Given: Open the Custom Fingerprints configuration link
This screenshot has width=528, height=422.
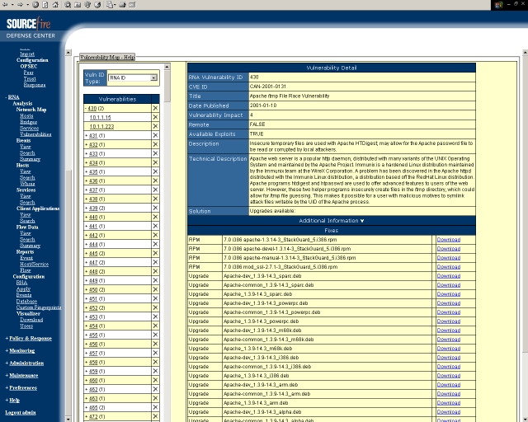Looking at the screenshot, I should (39, 307).
